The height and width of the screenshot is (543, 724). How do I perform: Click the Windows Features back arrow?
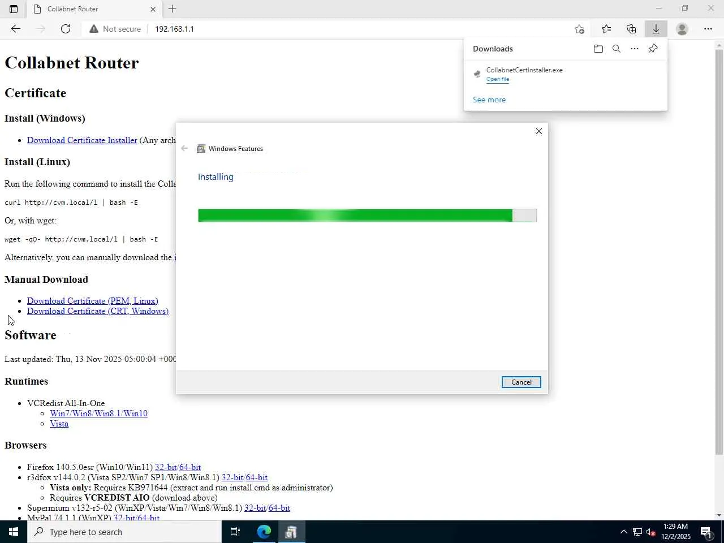tap(184, 148)
